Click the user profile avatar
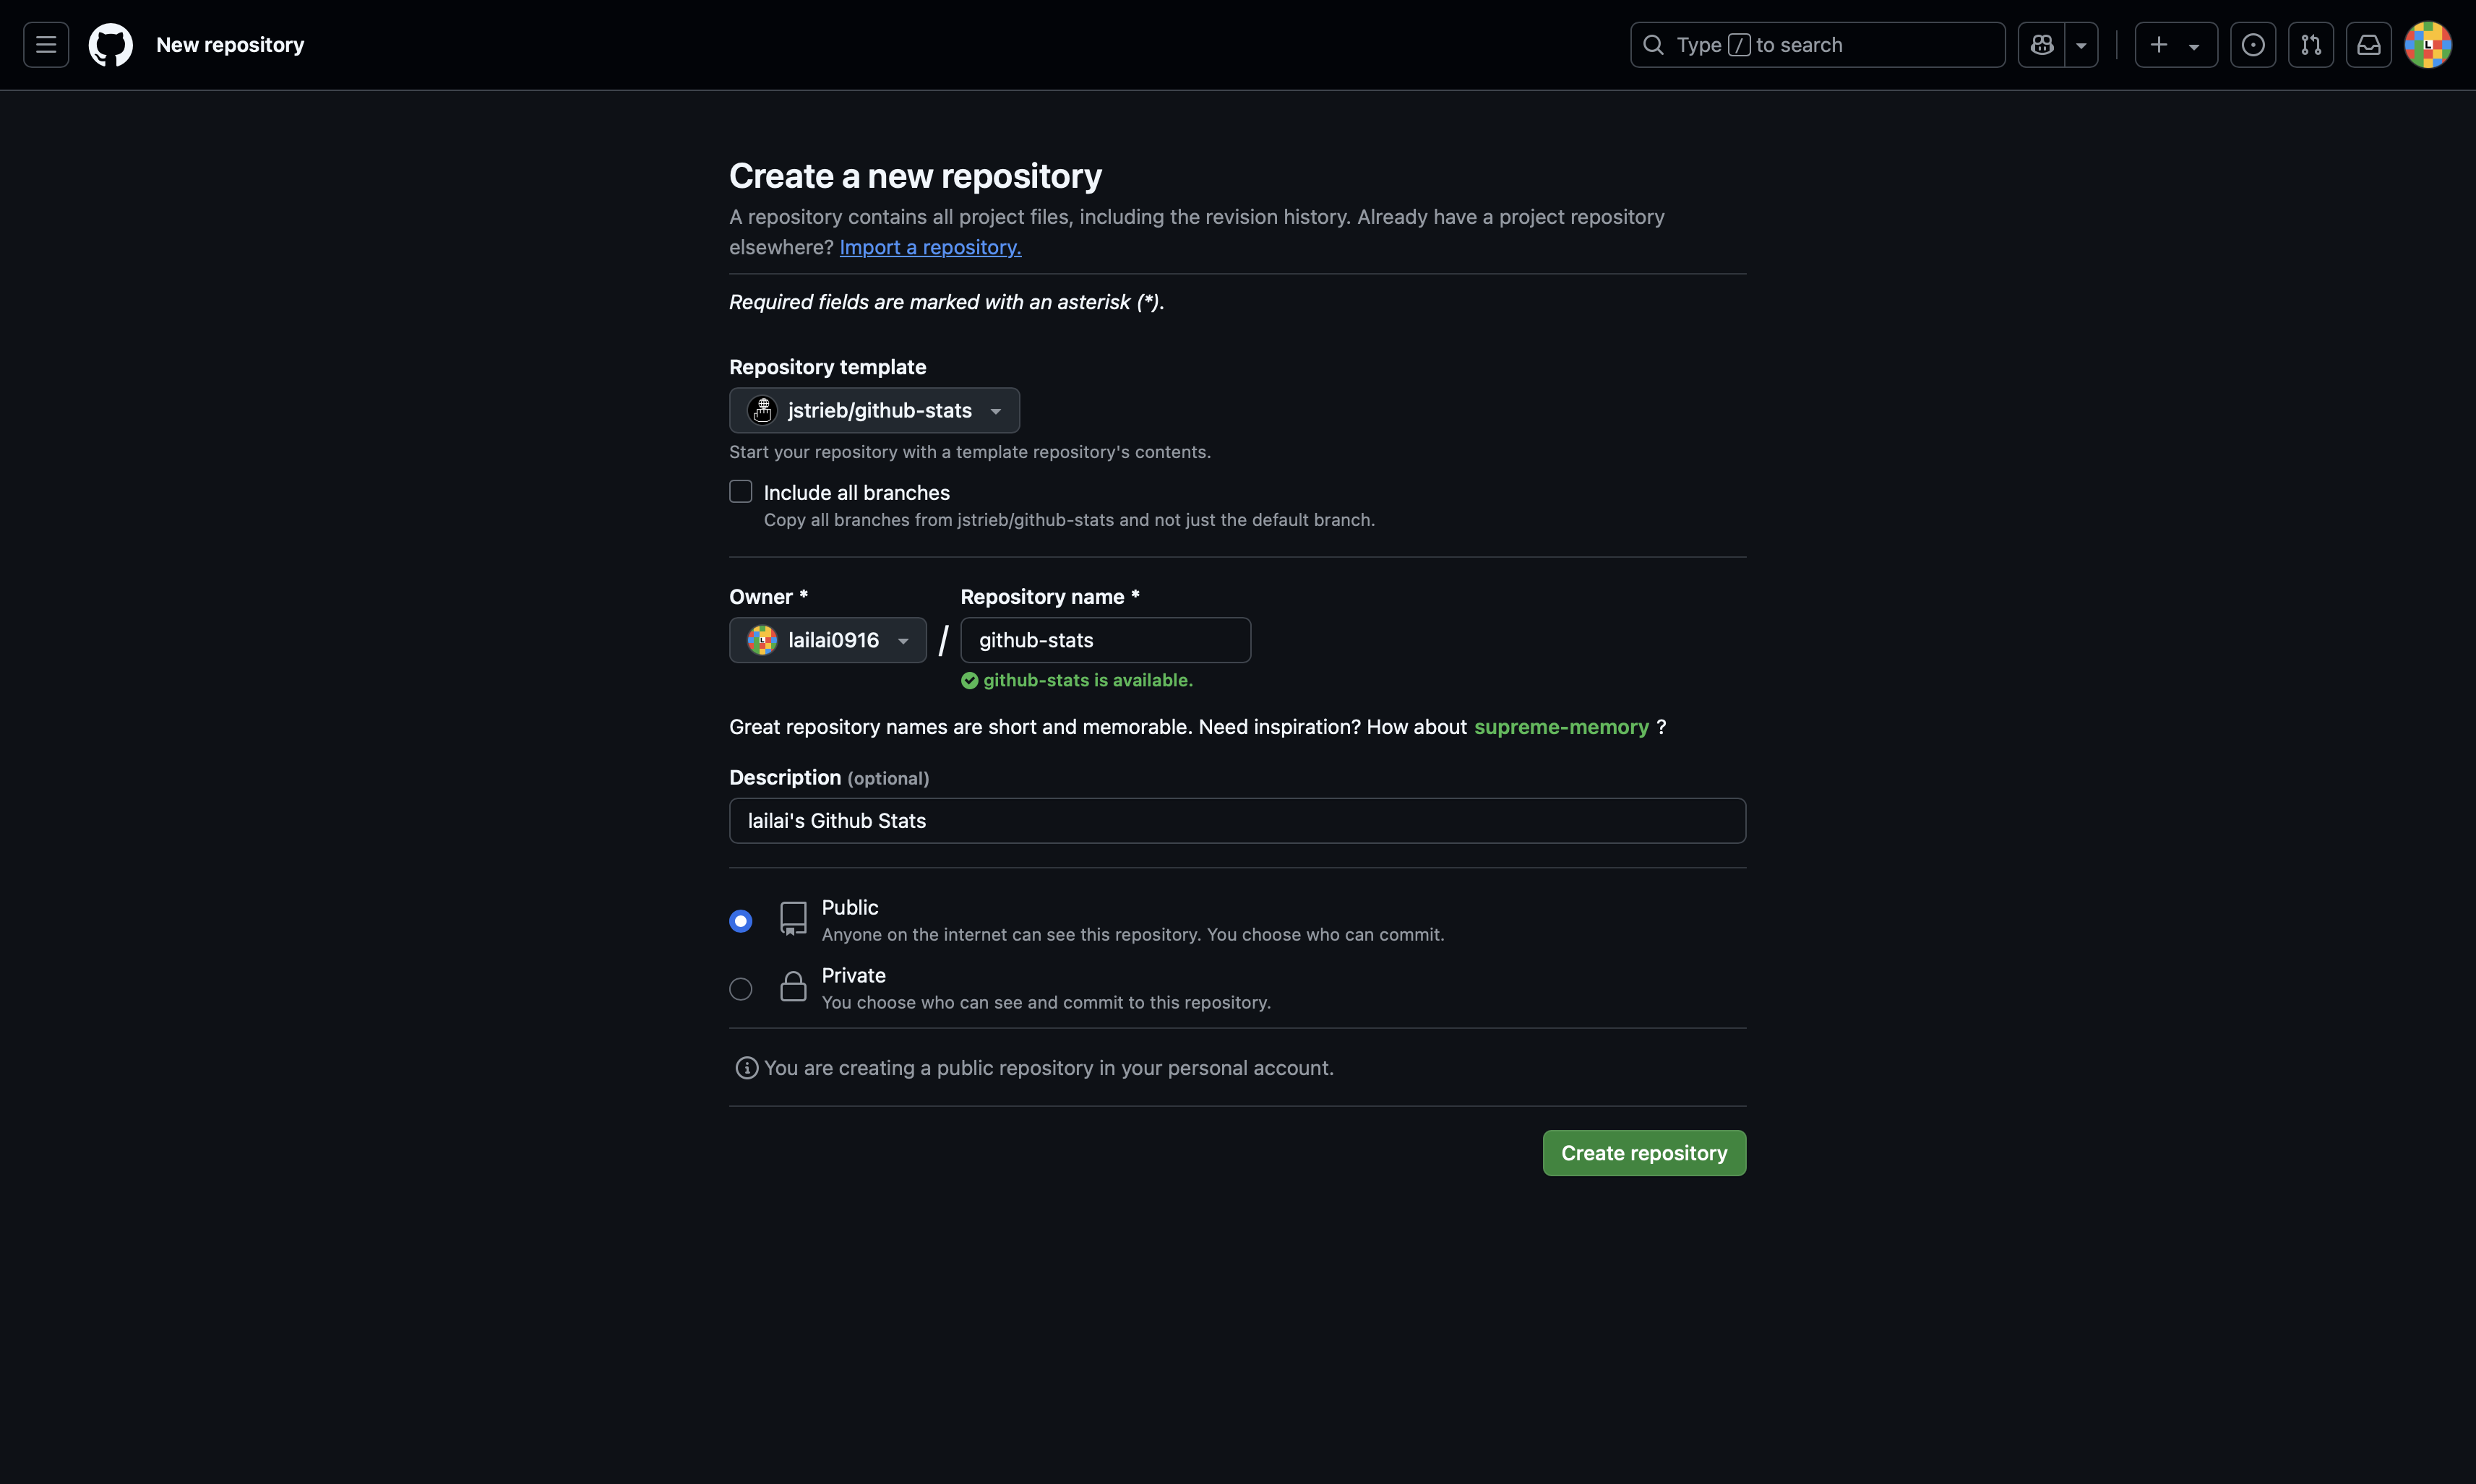Image resolution: width=2476 pixels, height=1484 pixels. pos(2427,45)
